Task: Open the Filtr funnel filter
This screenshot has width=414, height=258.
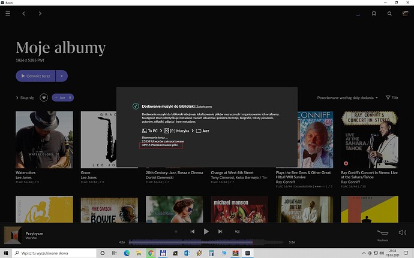Action: 392,98
